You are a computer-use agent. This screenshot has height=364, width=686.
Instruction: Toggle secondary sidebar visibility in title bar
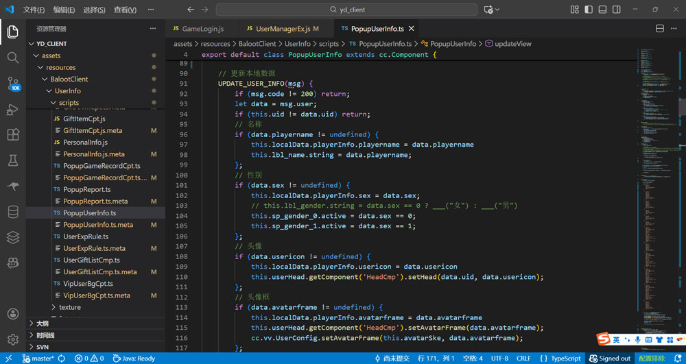[x=617, y=10]
